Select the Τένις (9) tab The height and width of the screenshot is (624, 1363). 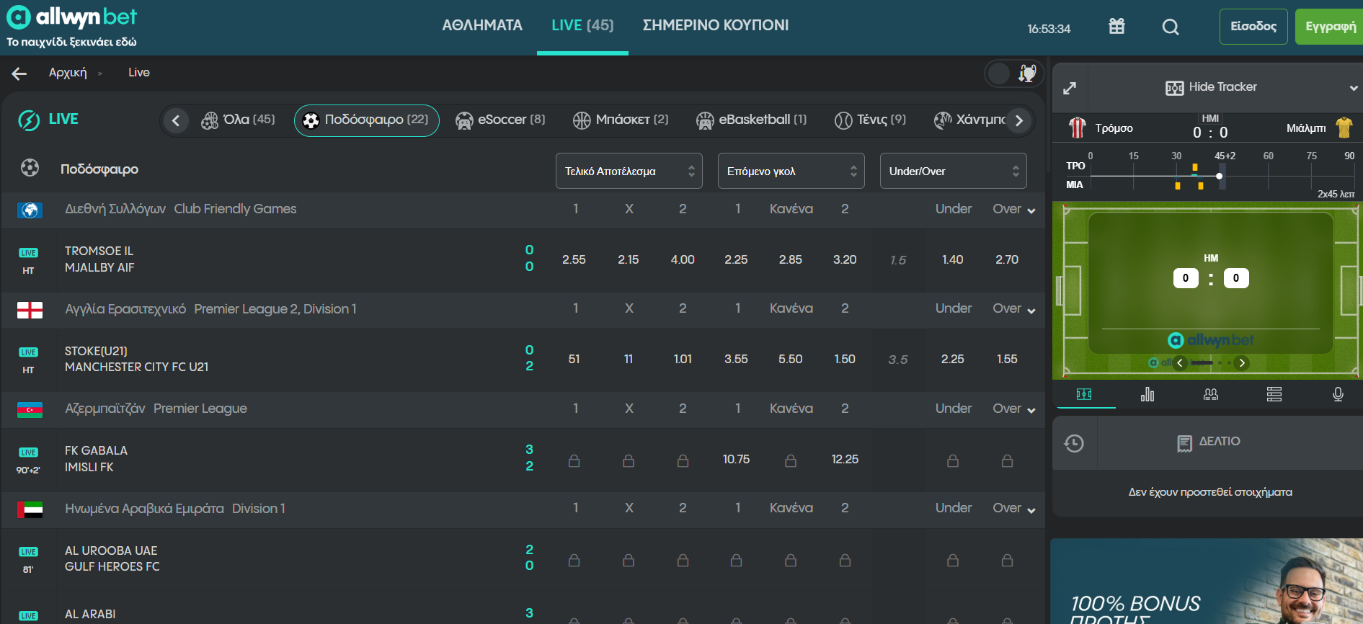coord(870,120)
